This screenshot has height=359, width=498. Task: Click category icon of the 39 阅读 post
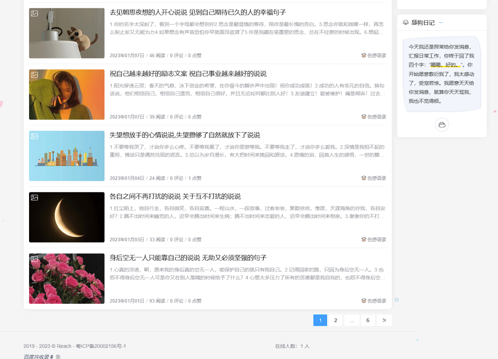pos(364,117)
